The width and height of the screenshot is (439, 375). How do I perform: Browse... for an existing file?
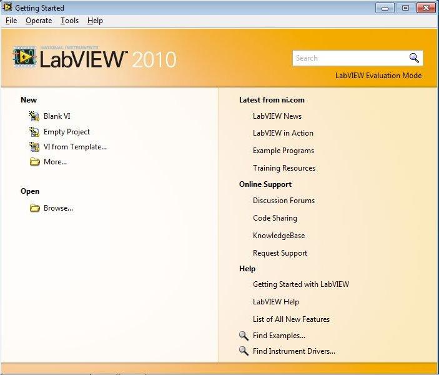click(x=58, y=208)
